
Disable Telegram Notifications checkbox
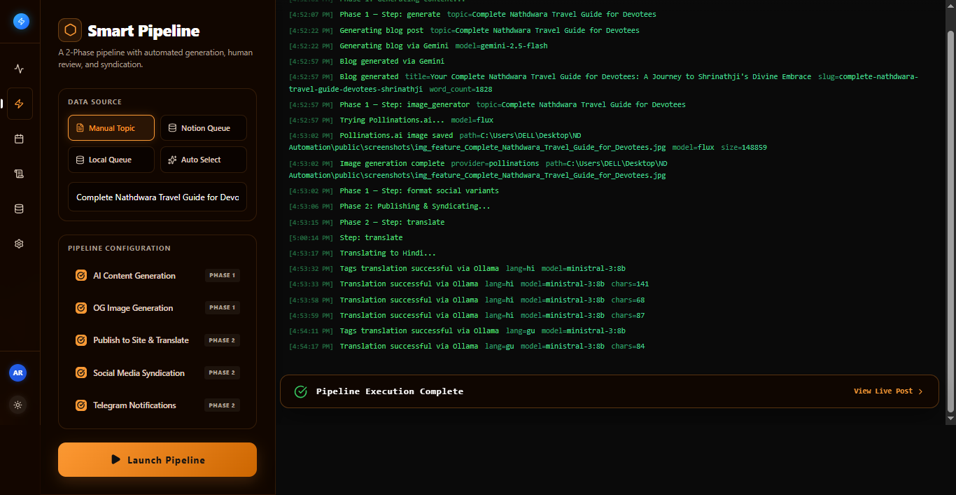point(81,405)
